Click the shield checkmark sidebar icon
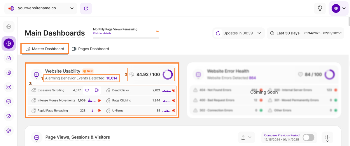The image size is (350, 146). [x=9, y=116]
